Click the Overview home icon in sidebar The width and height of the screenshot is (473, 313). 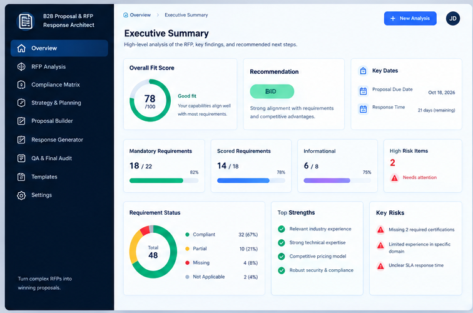(x=21, y=48)
